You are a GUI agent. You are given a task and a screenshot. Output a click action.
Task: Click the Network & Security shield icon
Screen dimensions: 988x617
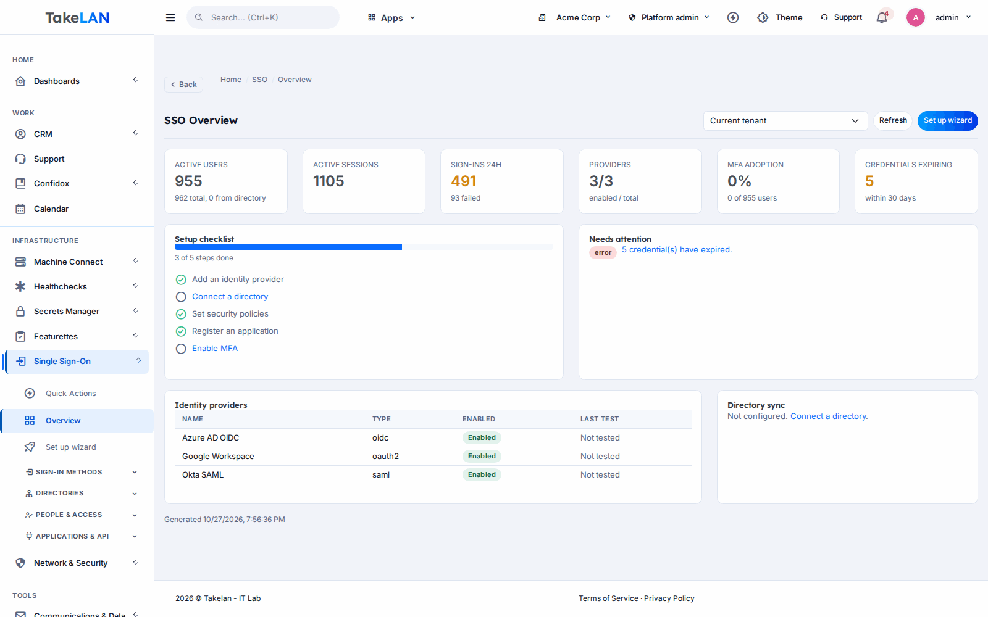pos(20,563)
